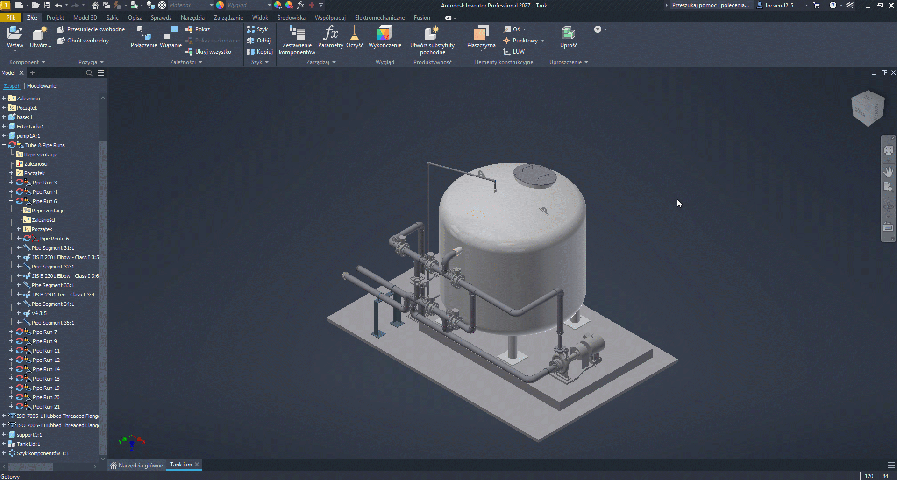Open the Wygląd appearance dropdown
The height and width of the screenshot is (480, 897).
(x=269, y=5)
